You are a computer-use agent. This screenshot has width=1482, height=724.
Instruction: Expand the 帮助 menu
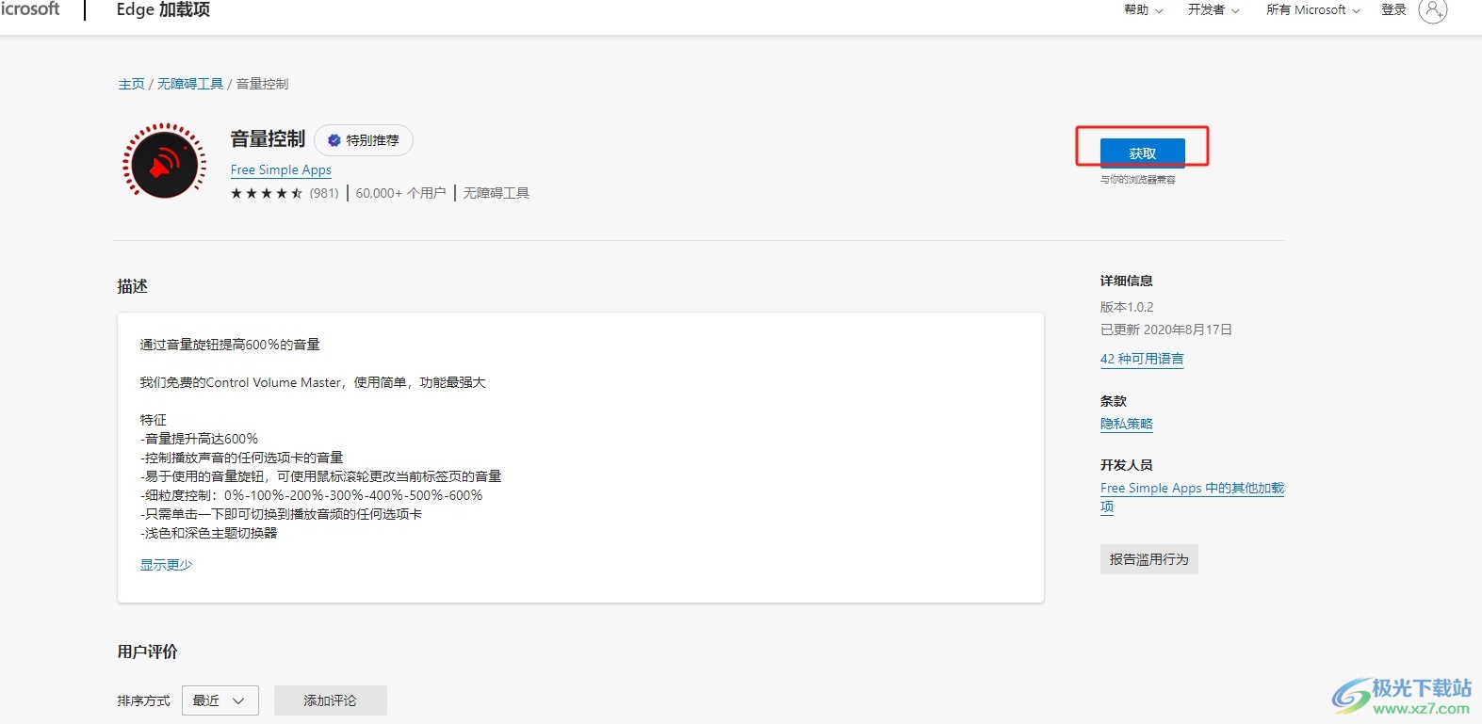click(1144, 9)
